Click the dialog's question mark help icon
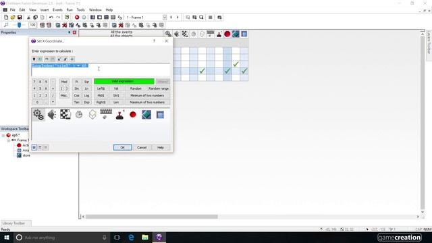Screen dimensions: 432x243 point(154,41)
